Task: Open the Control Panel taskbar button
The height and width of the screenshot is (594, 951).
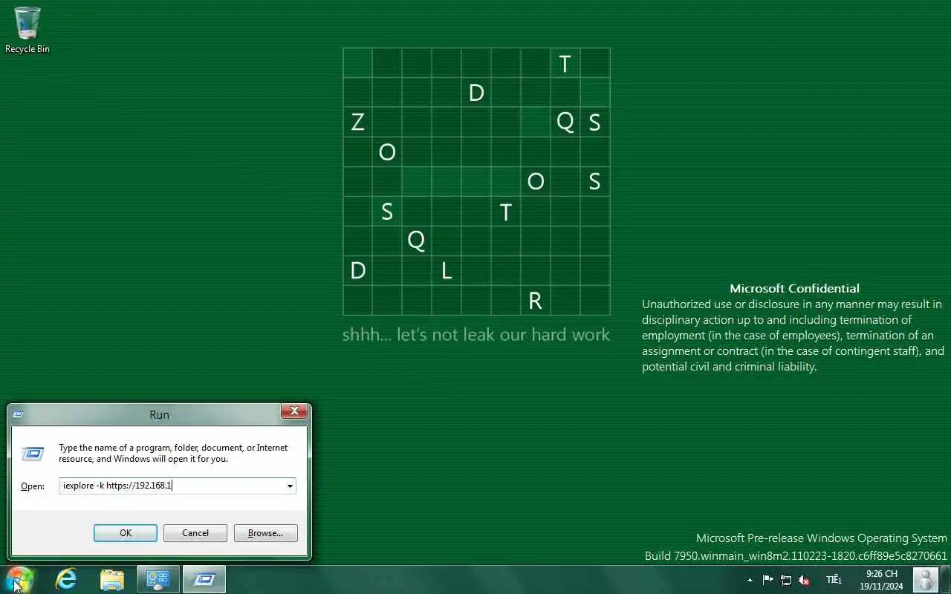Action: click(x=158, y=579)
